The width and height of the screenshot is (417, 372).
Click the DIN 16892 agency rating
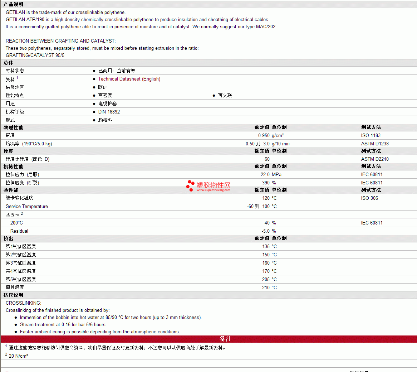pos(109,112)
